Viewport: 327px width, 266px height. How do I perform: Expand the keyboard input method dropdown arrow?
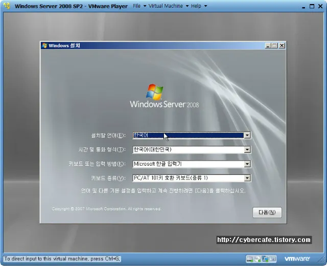(x=247, y=164)
